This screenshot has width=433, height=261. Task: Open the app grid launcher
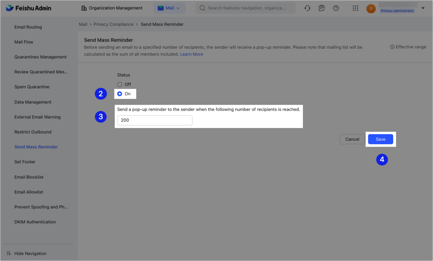(x=355, y=8)
